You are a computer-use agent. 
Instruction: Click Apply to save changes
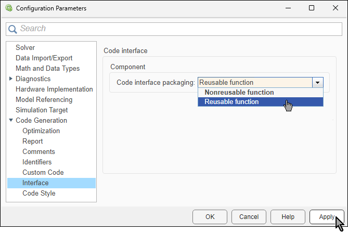coord(327,217)
